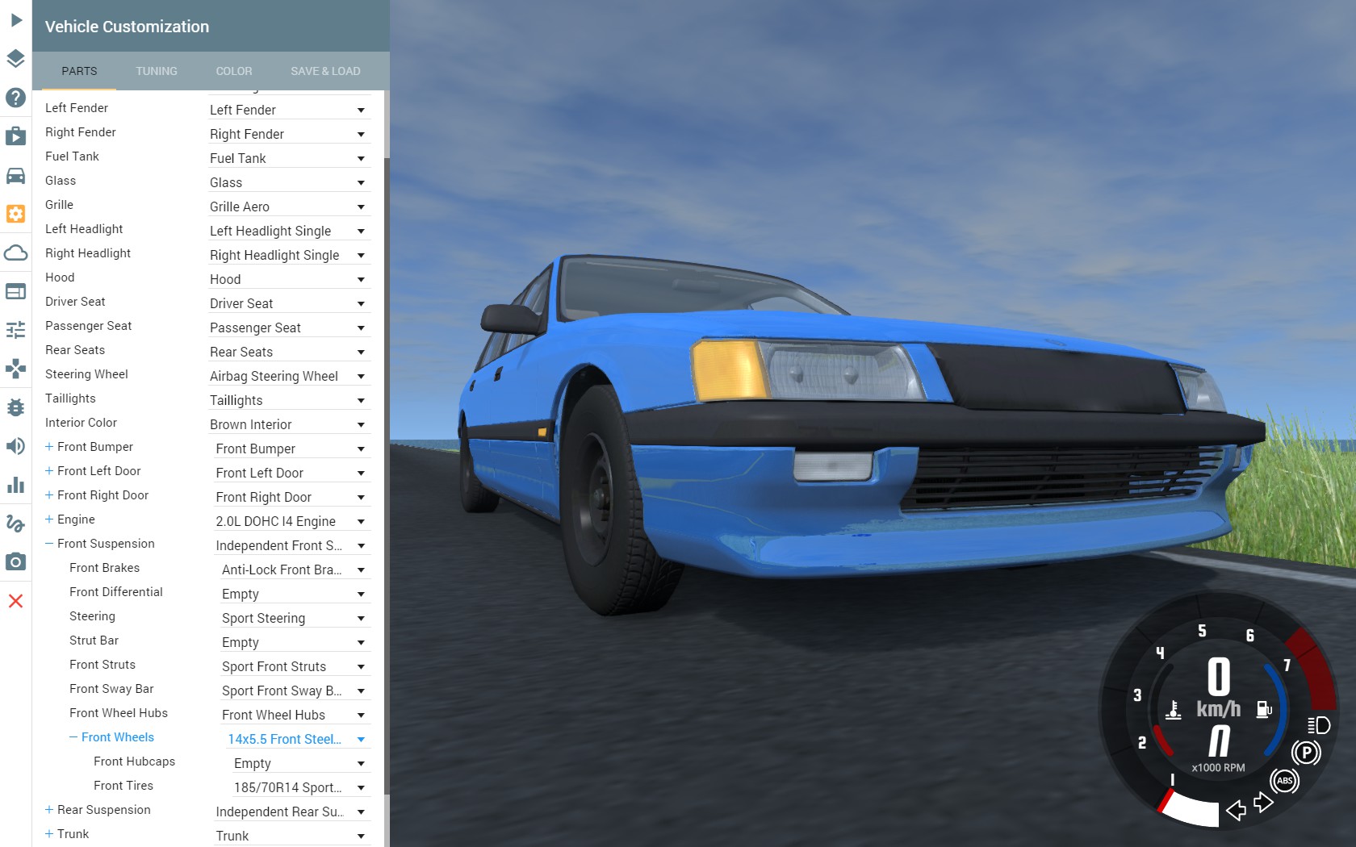Click the parts list vertical scrollbar
The image size is (1356, 847).
[x=387, y=476]
